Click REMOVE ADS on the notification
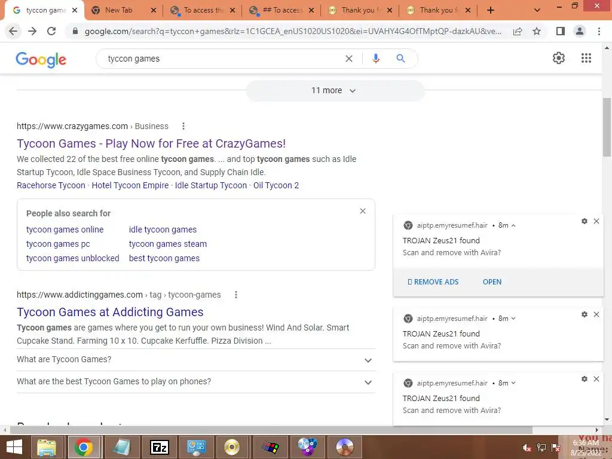Viewport: 612px width, 459px height. click(x=433, y=282)
